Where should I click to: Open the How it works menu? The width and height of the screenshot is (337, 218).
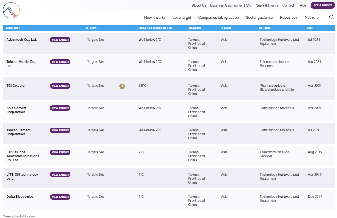click(x=155, y=18)
